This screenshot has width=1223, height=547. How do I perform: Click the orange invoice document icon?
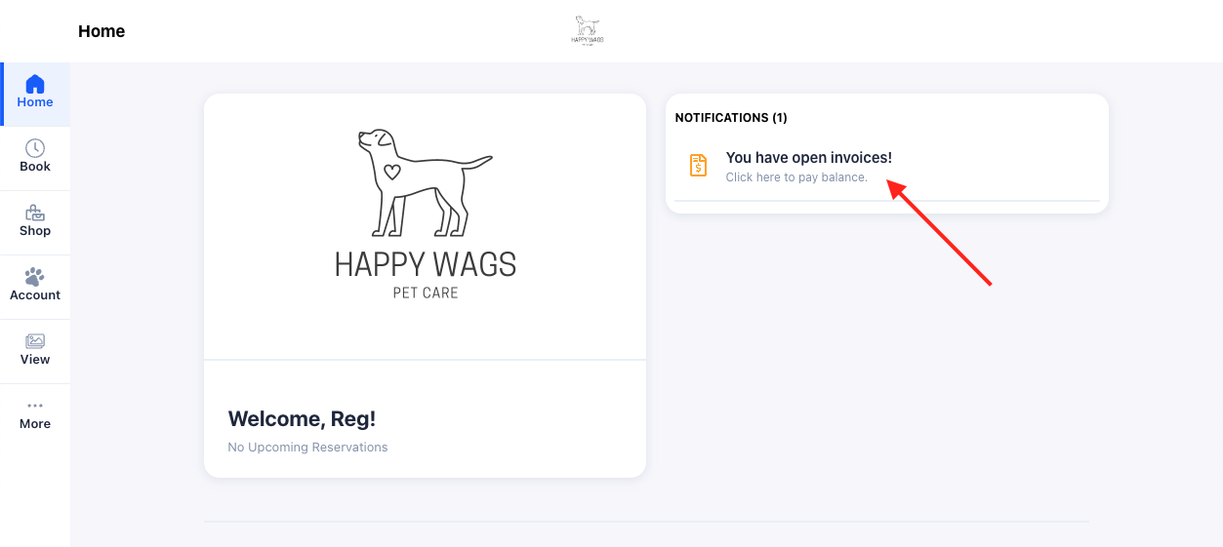[698, 166]
